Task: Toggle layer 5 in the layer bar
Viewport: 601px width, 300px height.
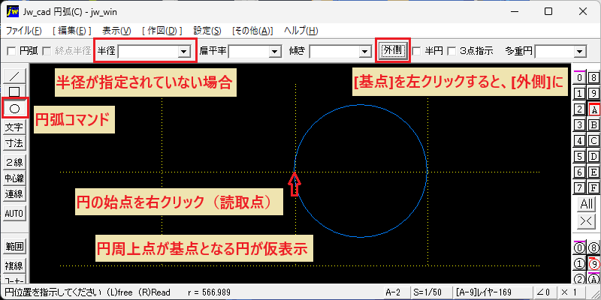Action: click(579, 157)
